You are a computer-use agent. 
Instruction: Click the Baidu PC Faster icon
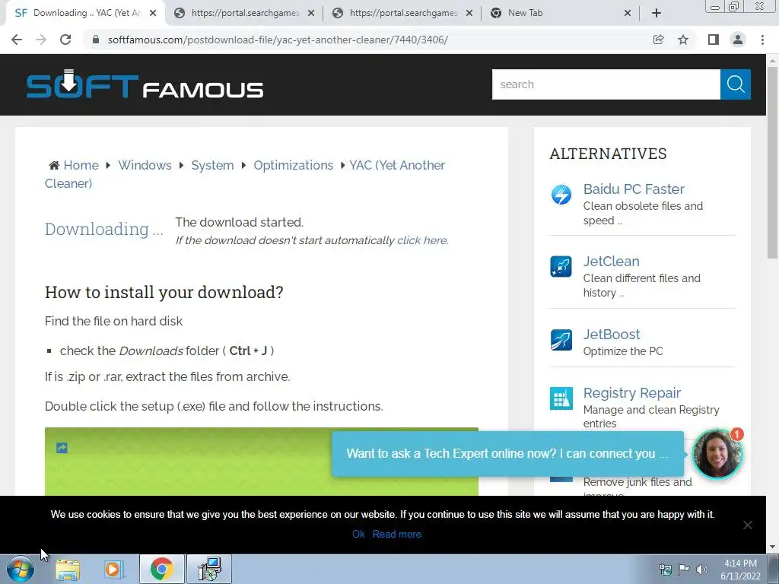click(x=561, y=194)
